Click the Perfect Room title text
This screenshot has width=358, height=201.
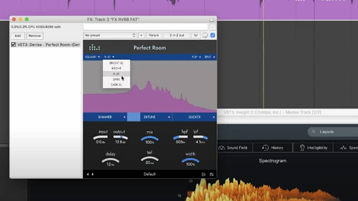click(x=149, y=48)
